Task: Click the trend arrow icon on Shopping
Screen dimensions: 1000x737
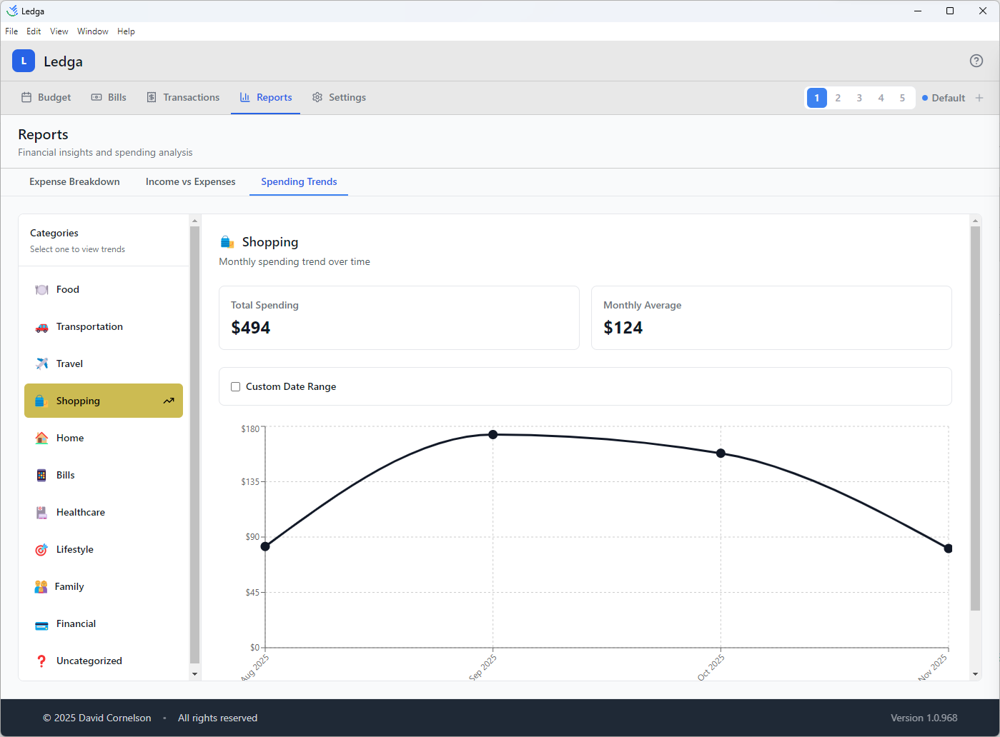Action: click(169, 401)
